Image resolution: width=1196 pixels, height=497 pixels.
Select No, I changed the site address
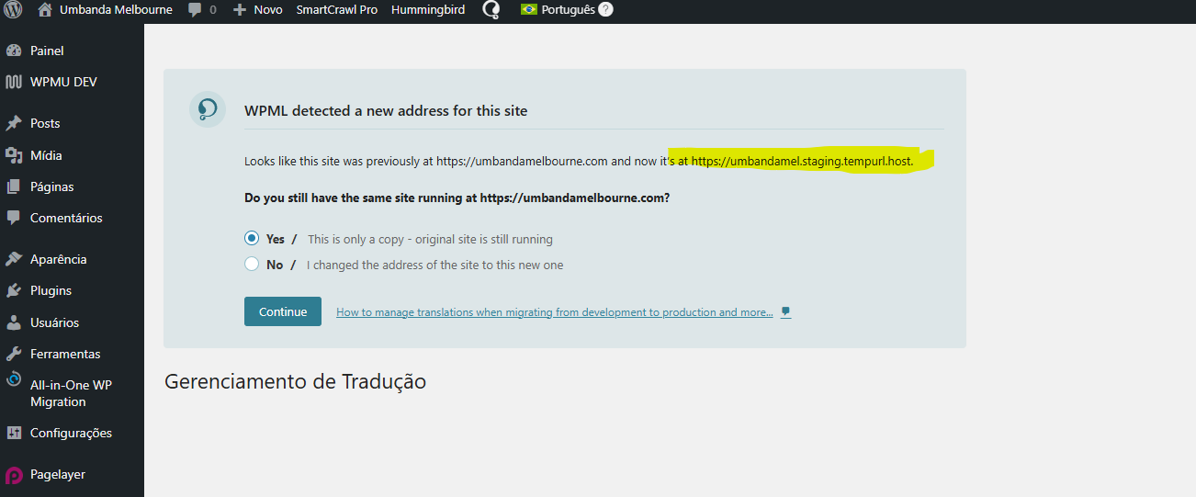tap(252, 265)
